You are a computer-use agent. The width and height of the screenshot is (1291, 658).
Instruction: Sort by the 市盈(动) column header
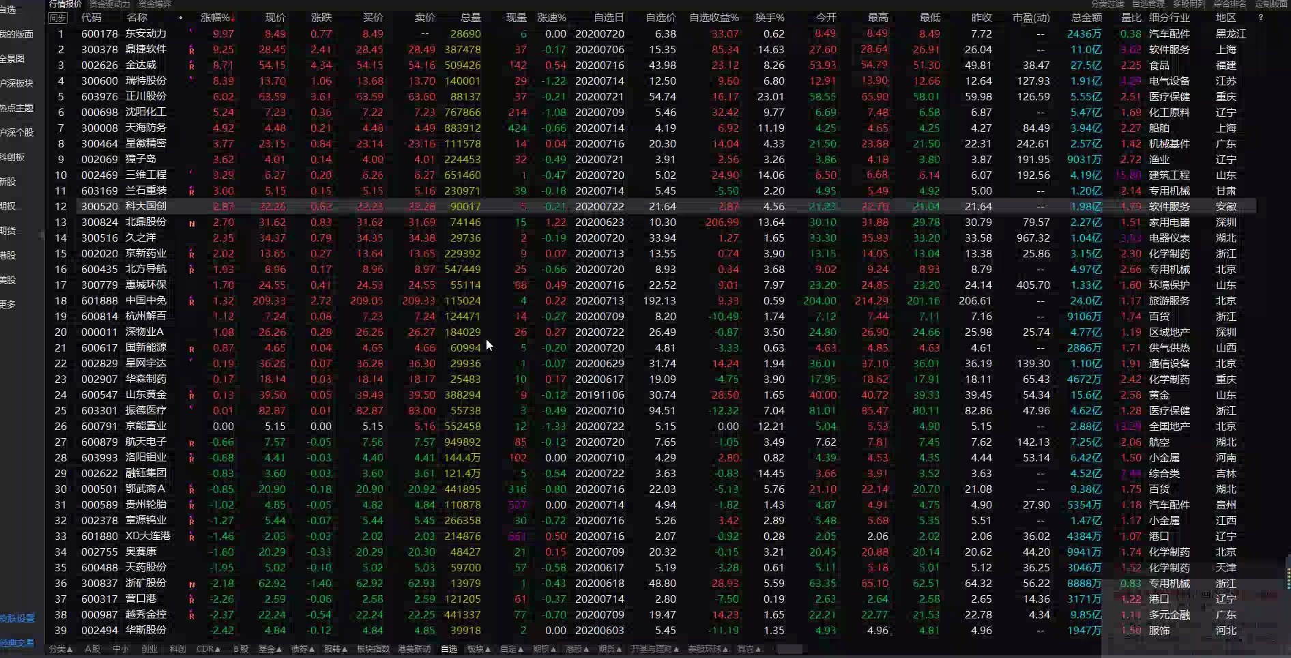(1031, 18)
